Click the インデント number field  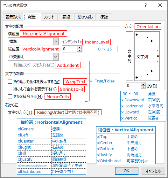69,49
